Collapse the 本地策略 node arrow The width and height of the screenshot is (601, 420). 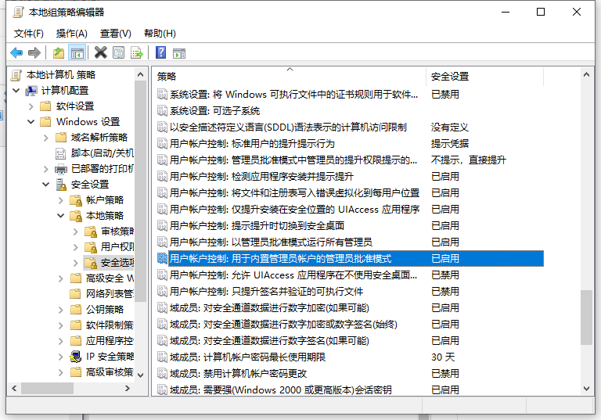tap(60, 216)
